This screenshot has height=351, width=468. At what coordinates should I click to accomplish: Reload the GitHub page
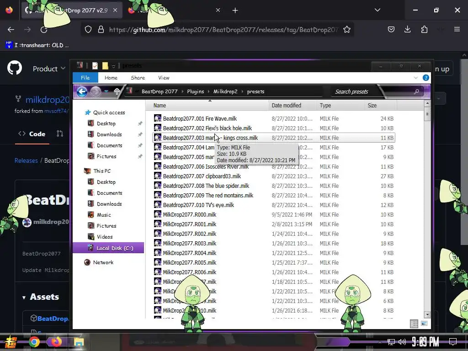(44, 30)
